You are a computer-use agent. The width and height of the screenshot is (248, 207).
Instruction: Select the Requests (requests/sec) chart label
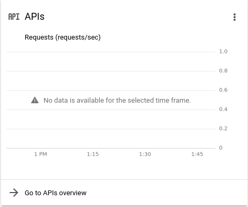tap(63, 37)
